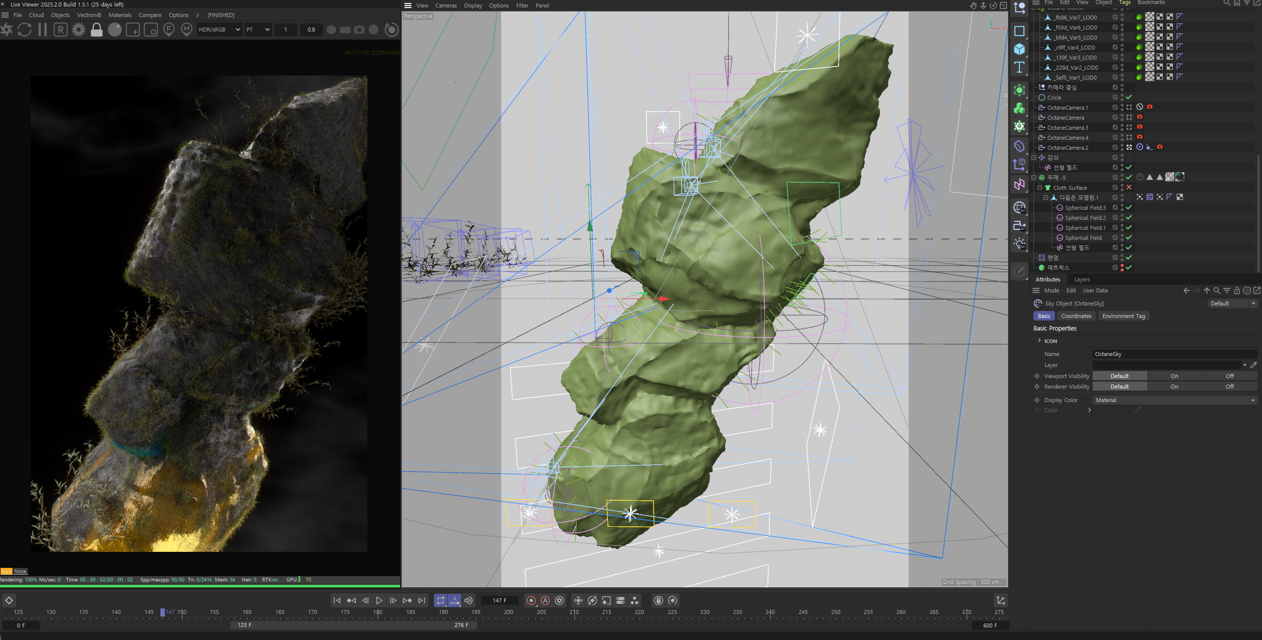The width and height of the screenshot is (1262, 640).
Task: Set Renderer Visibility to On
Action: (x=1174, y=387)
